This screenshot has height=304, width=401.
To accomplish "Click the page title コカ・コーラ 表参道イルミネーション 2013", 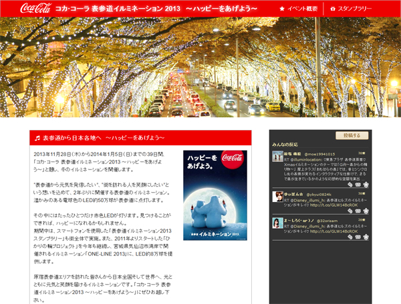I will [x=118, y=9].
